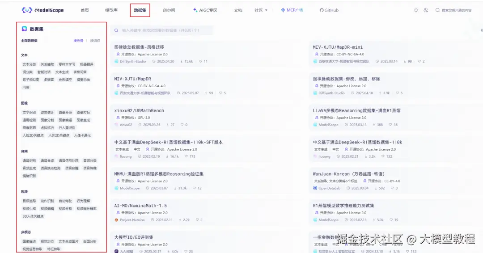
Task: Click the ModelScope logo
Action: (x=42, y=10)
